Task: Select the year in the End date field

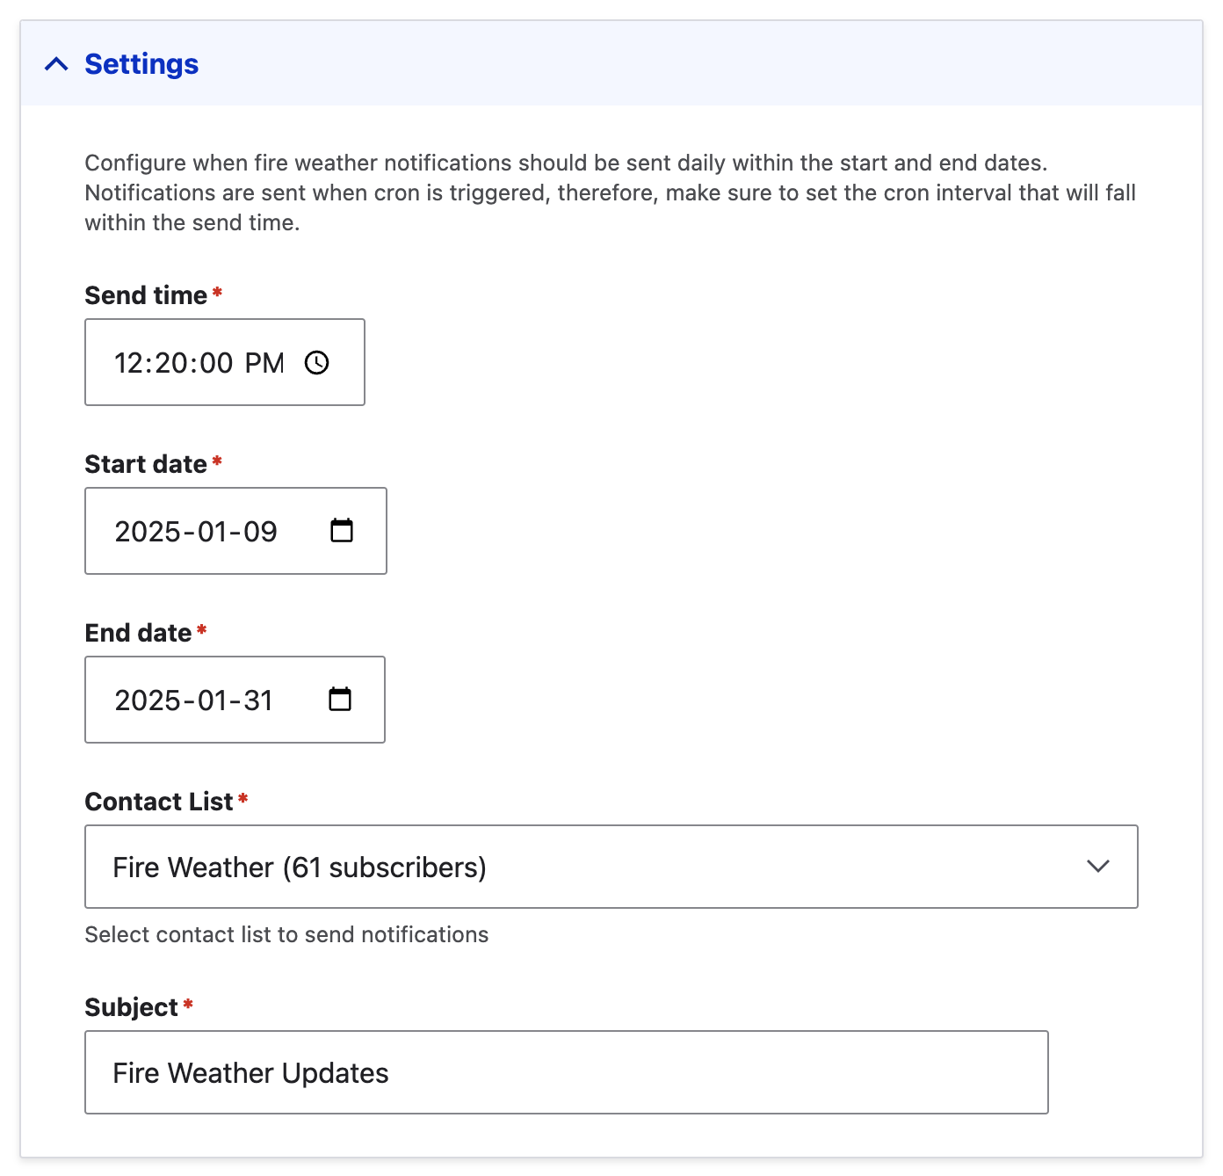Action: tap(148, 701)
